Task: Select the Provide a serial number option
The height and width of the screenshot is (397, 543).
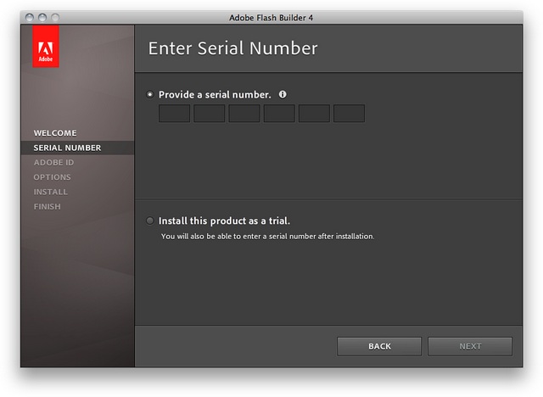Action: tap(149, 94)
